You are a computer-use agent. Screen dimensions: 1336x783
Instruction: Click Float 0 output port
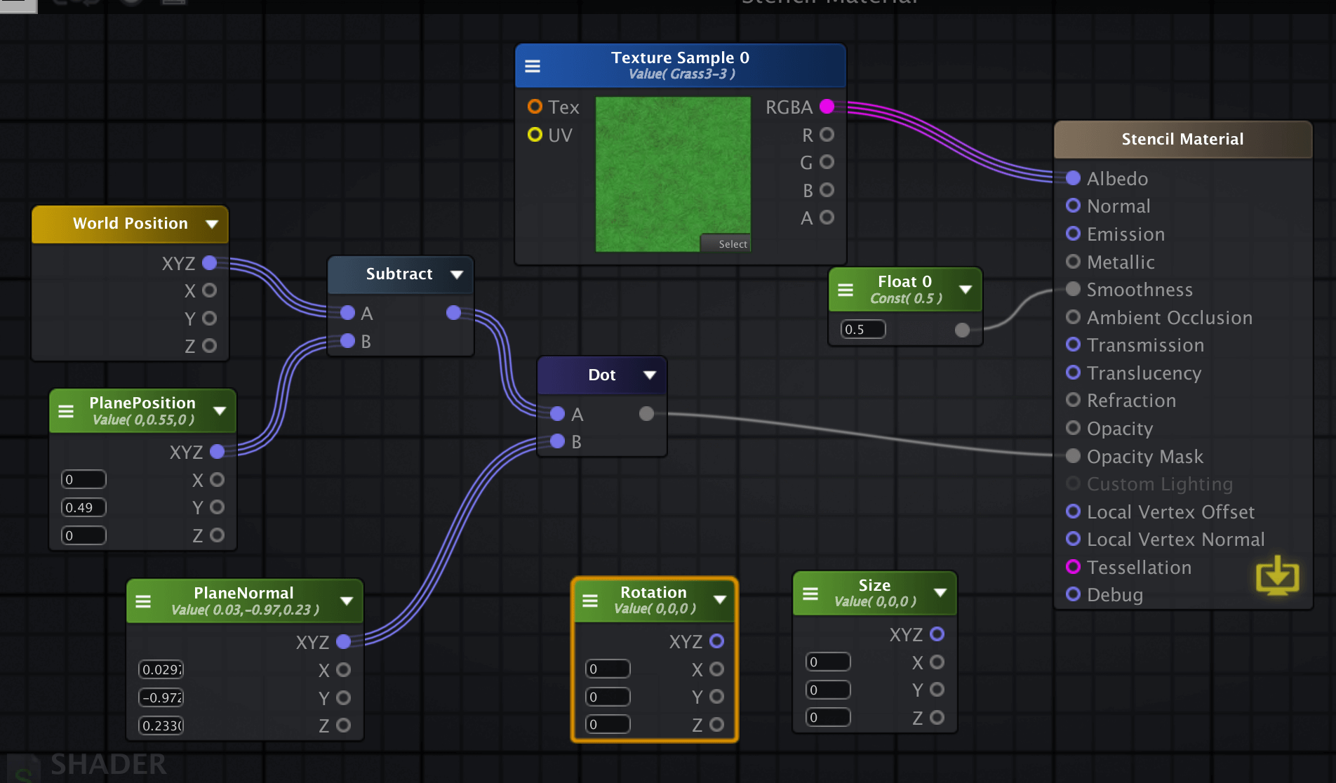pyautogui.click(x=962, y=330)
